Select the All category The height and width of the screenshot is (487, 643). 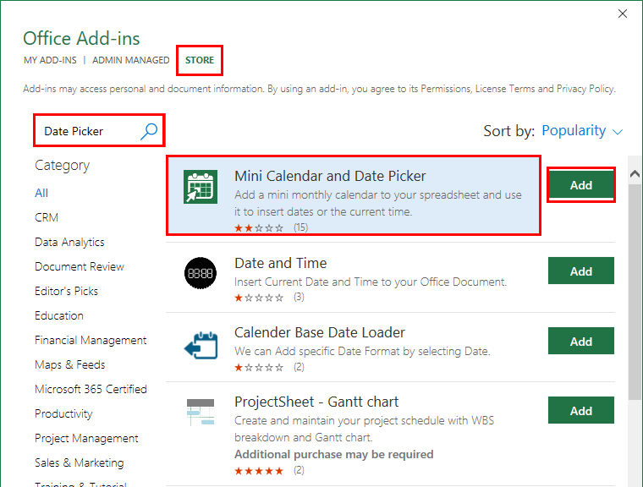(41, 193)
